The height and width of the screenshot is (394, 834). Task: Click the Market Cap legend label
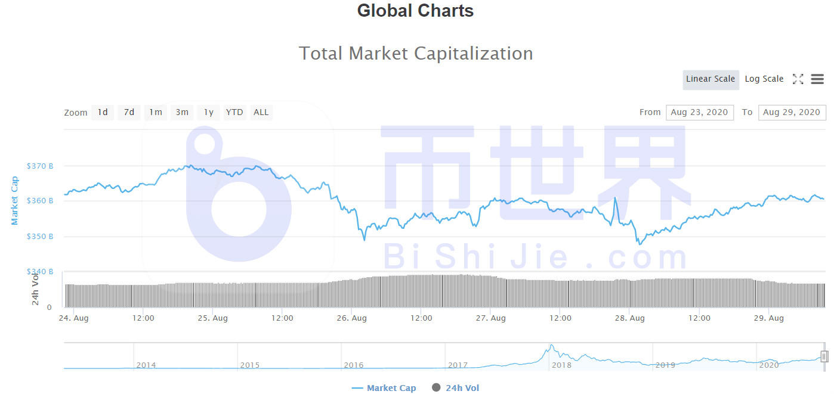(x=391, y=387)
